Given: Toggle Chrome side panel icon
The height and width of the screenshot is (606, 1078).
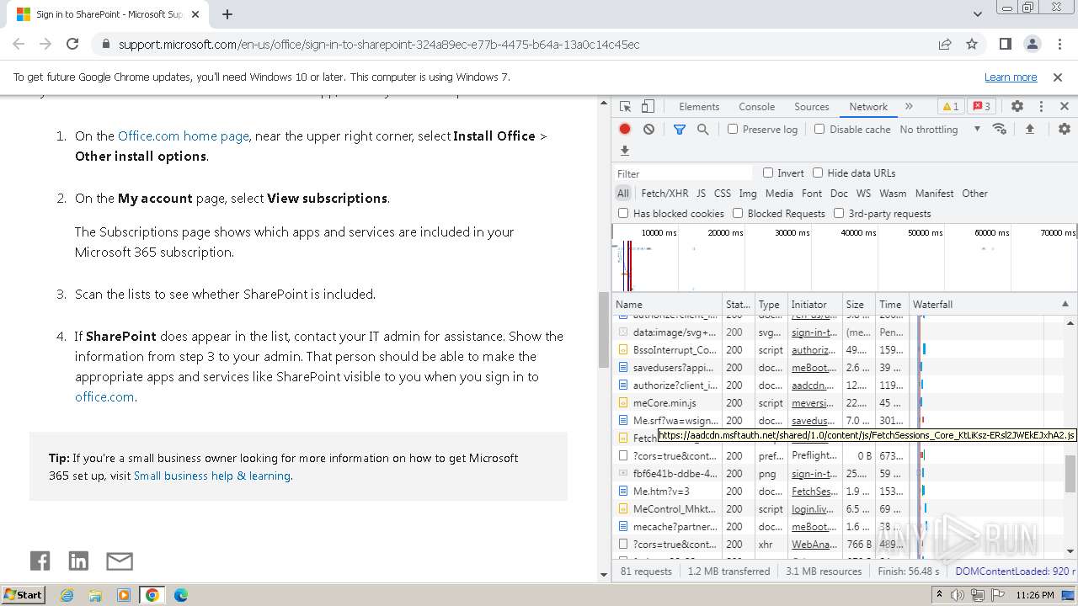Looking at the screenshot, I should (x=1006, y=44).
